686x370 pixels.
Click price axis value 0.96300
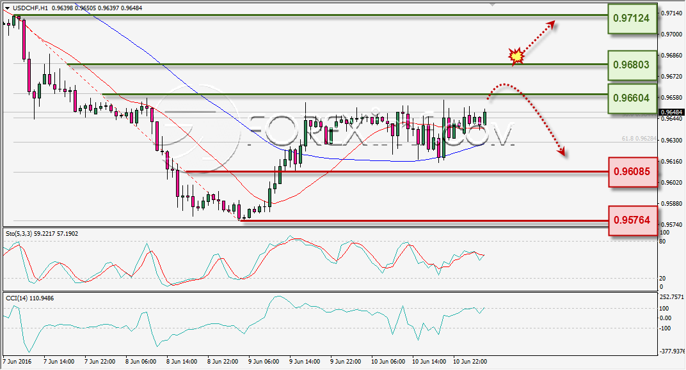tap(671, 140)
